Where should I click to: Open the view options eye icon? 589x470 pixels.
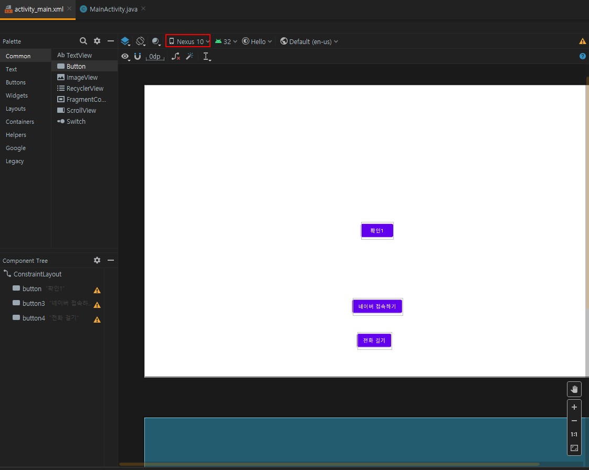[x=125, y=57]
